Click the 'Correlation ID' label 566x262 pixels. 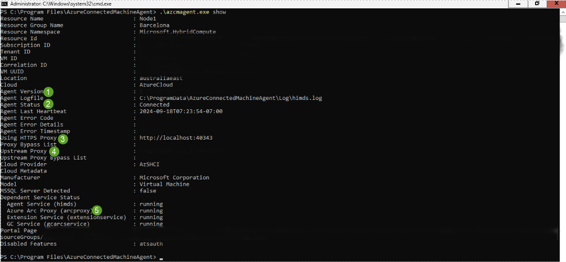24,65
